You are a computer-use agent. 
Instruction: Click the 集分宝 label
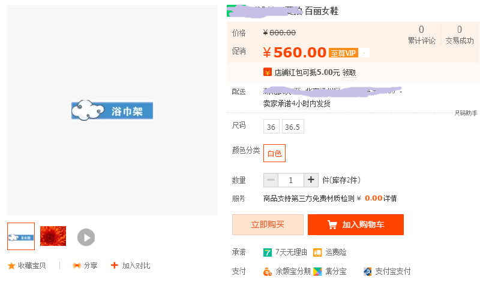[336, 272]
